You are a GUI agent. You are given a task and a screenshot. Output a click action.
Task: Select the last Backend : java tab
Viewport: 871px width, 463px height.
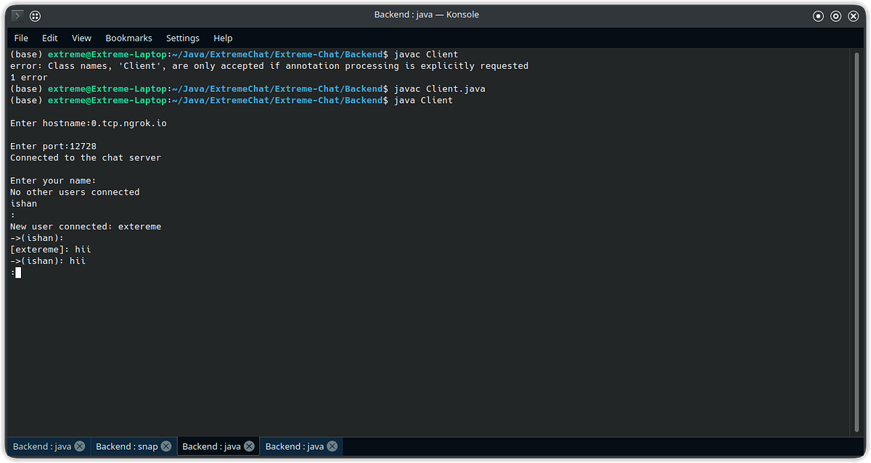coord(294,446)
